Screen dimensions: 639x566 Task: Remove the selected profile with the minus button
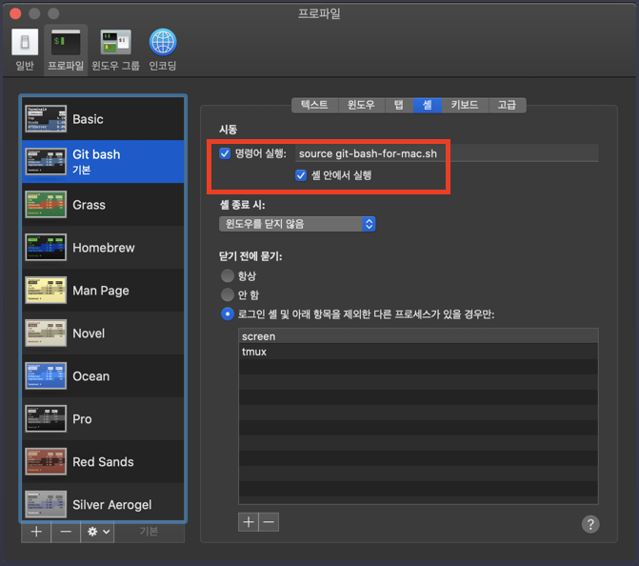pyautogui.click(x=66, y=532)
